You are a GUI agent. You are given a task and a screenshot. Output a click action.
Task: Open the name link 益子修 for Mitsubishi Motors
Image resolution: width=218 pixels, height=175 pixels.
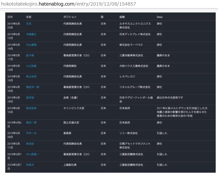click(x=30, y=55)
